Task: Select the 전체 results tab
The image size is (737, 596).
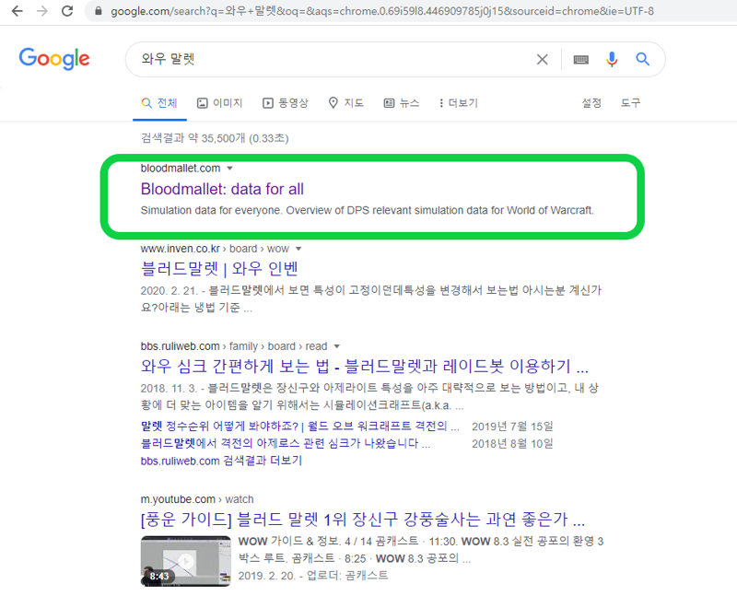Action: click(159, 103)
